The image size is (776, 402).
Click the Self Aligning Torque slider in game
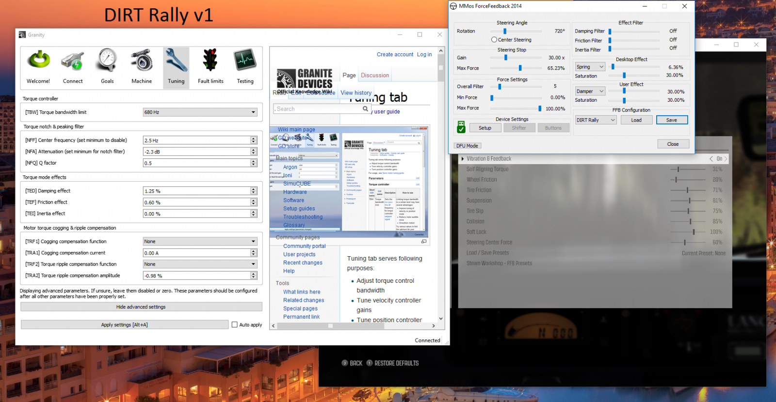point(688,170)
